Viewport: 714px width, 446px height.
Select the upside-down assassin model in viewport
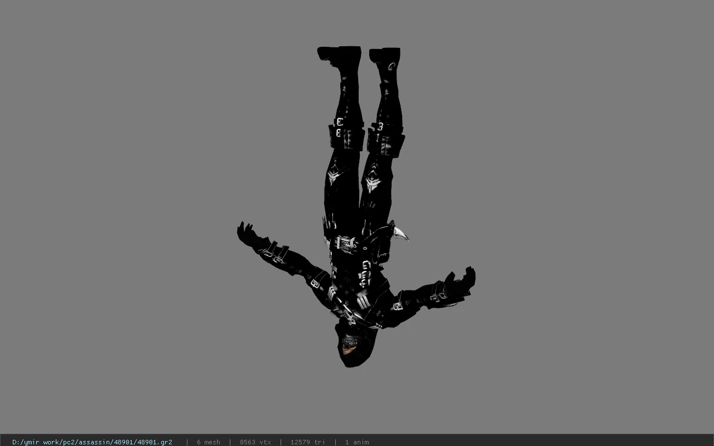[x=356, y=206]
